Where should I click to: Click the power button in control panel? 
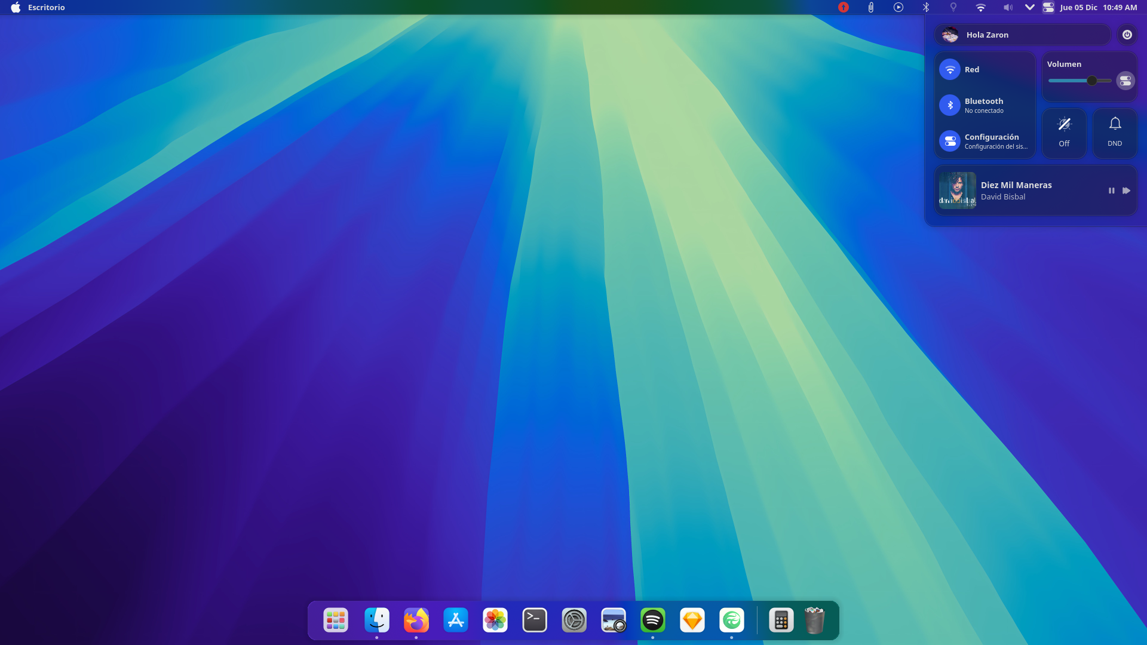pos(1127,35)
